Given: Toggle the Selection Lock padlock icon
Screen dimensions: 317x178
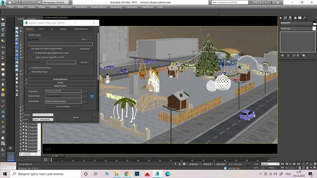Looking at the screenshot, I should click(x=180, y=164).
